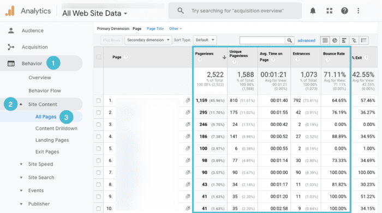Open the Content Drilldown report
Viewport: 382px width, 213px height.
[x=56, y=129]
